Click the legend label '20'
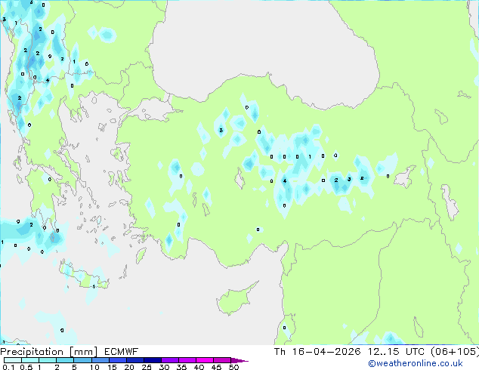479x370 pixels. coord(129,367)
